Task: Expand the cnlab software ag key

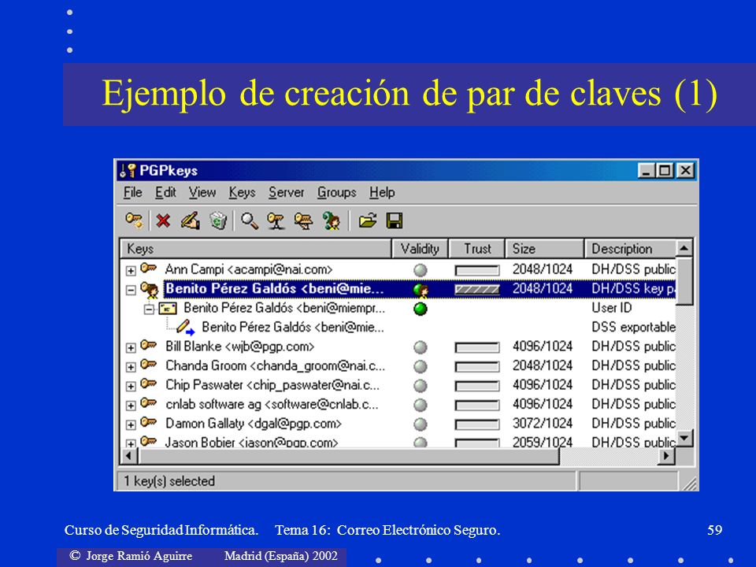Action: (x=131, y=406)
